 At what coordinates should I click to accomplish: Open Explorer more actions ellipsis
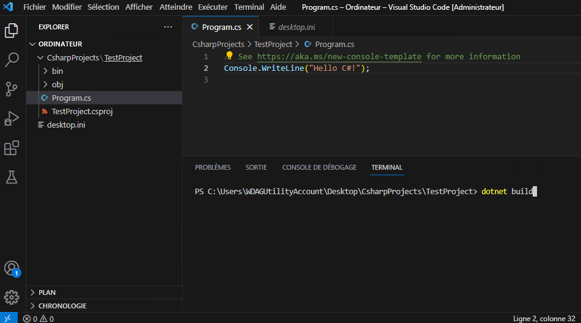[x=168, y=27]
